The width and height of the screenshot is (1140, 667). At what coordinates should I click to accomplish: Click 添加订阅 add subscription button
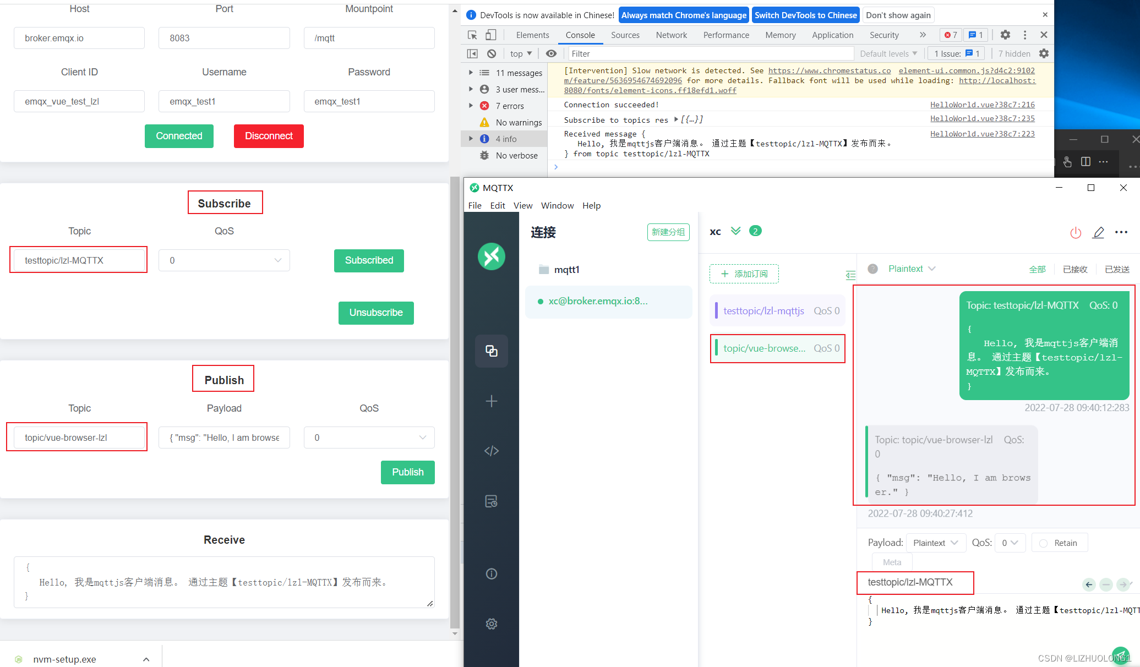[x=744, y=274]
